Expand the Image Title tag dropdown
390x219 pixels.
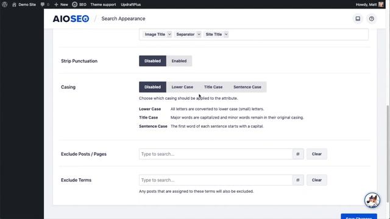click(169, 34)
